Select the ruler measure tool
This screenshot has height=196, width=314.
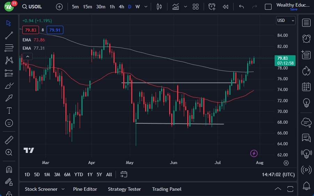(9, 140)
